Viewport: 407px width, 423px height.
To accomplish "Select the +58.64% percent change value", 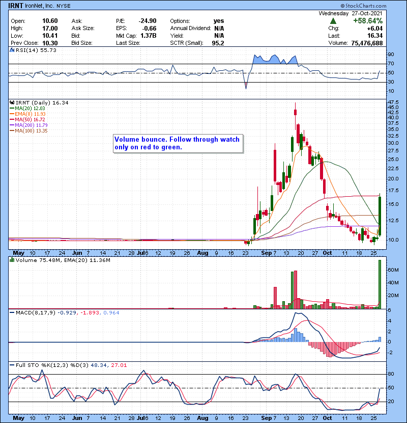I will pos(368,21).
